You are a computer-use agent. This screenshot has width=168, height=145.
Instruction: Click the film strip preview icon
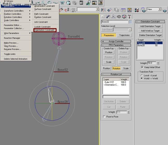tap(100, 3)
